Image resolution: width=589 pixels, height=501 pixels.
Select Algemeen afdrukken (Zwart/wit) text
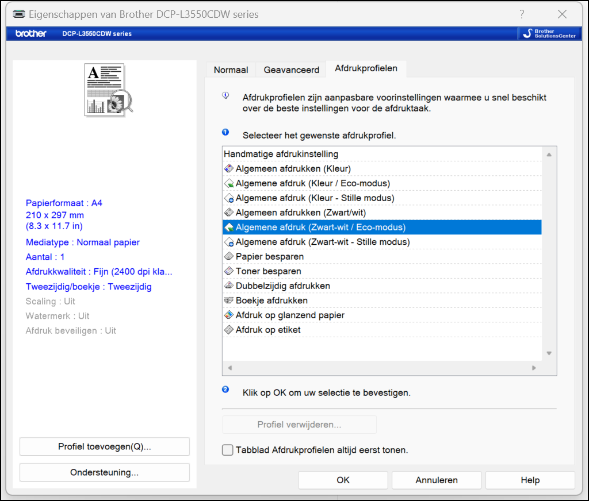(301, 213)
